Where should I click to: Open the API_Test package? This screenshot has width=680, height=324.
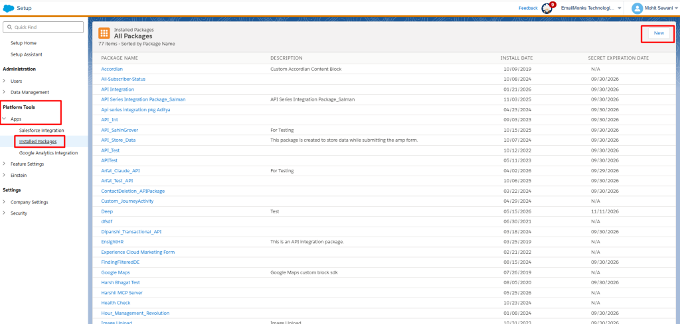click(110, 150)
